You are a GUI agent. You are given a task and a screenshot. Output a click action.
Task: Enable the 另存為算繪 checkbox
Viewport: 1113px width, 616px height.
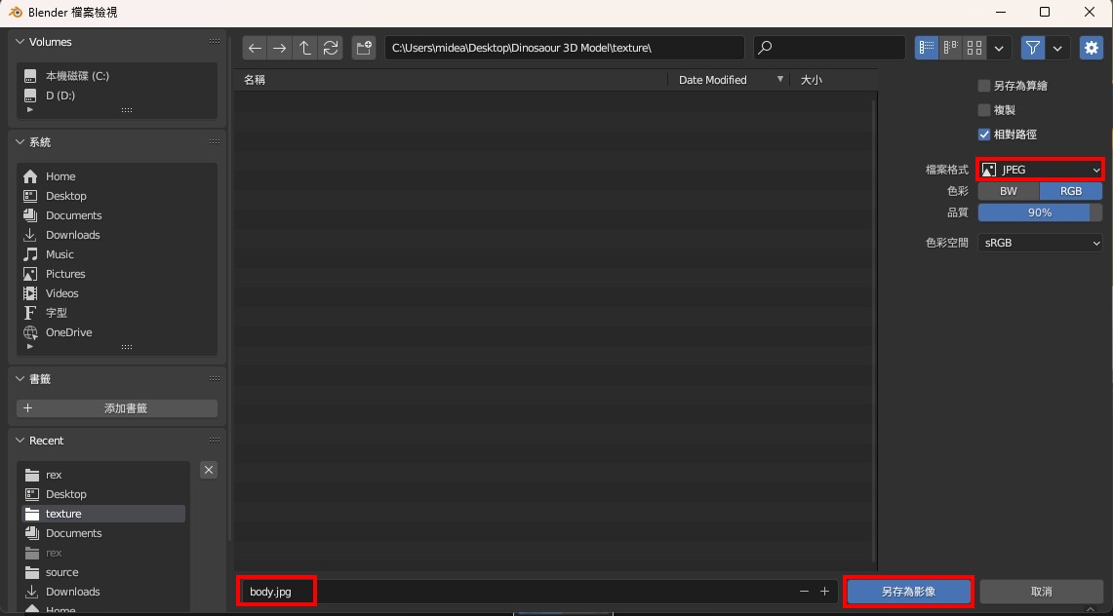point(984,86)
